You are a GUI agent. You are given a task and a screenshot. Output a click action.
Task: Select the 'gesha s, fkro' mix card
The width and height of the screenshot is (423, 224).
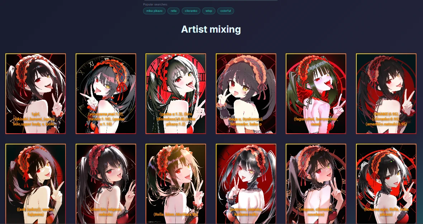pyautogui.click(x=176, y=94)
